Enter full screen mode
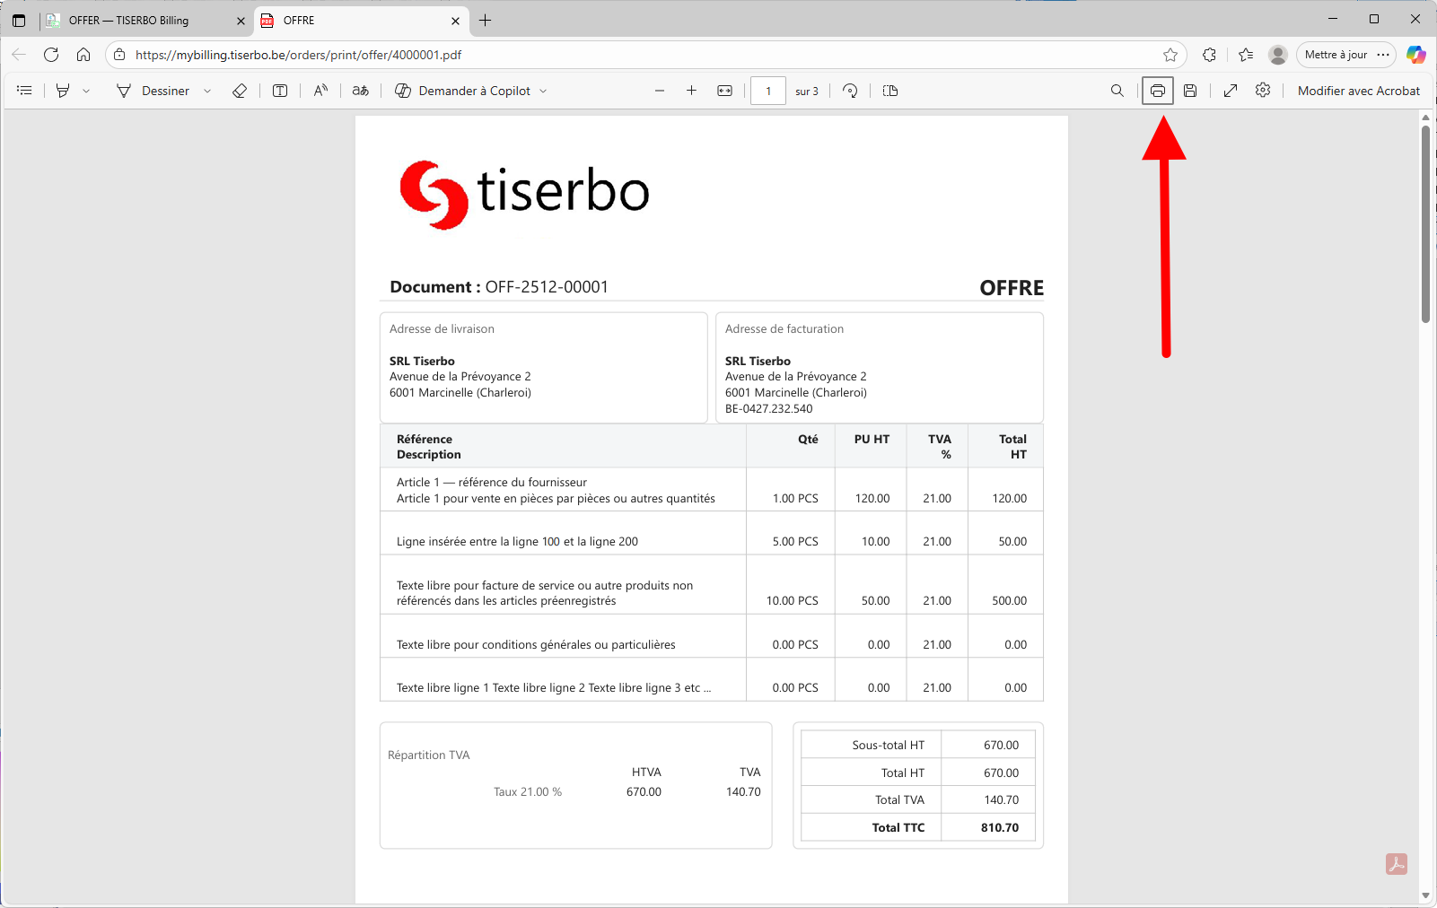 point(1230,90)
